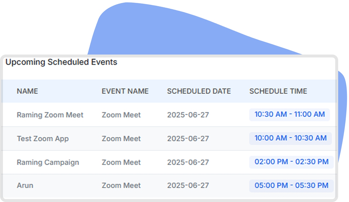Click the SCHEDULED DATE column header
Screen dimensions: 349x202
[199, 91]
